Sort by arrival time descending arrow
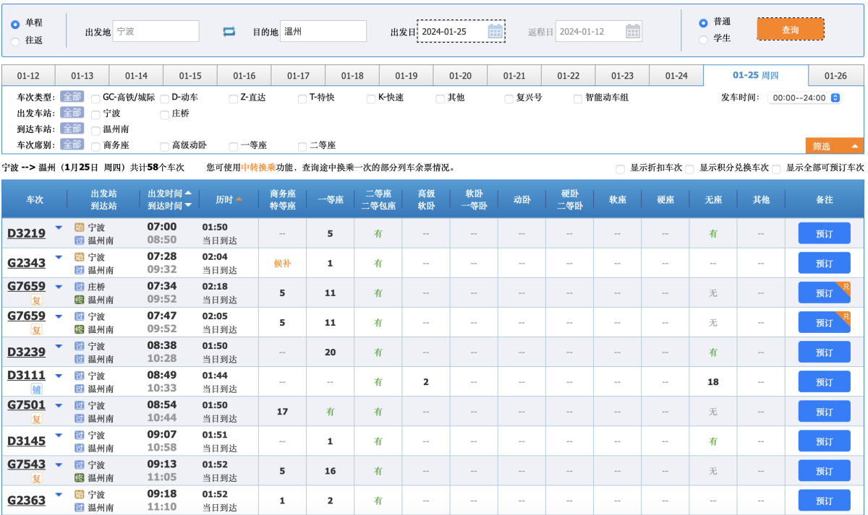 coord(188,205)
